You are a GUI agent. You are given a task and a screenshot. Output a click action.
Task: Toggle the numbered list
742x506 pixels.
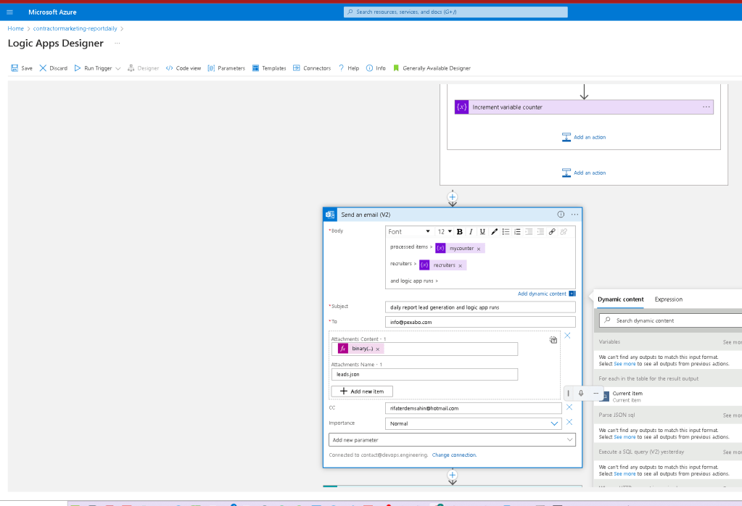point(517,231)
